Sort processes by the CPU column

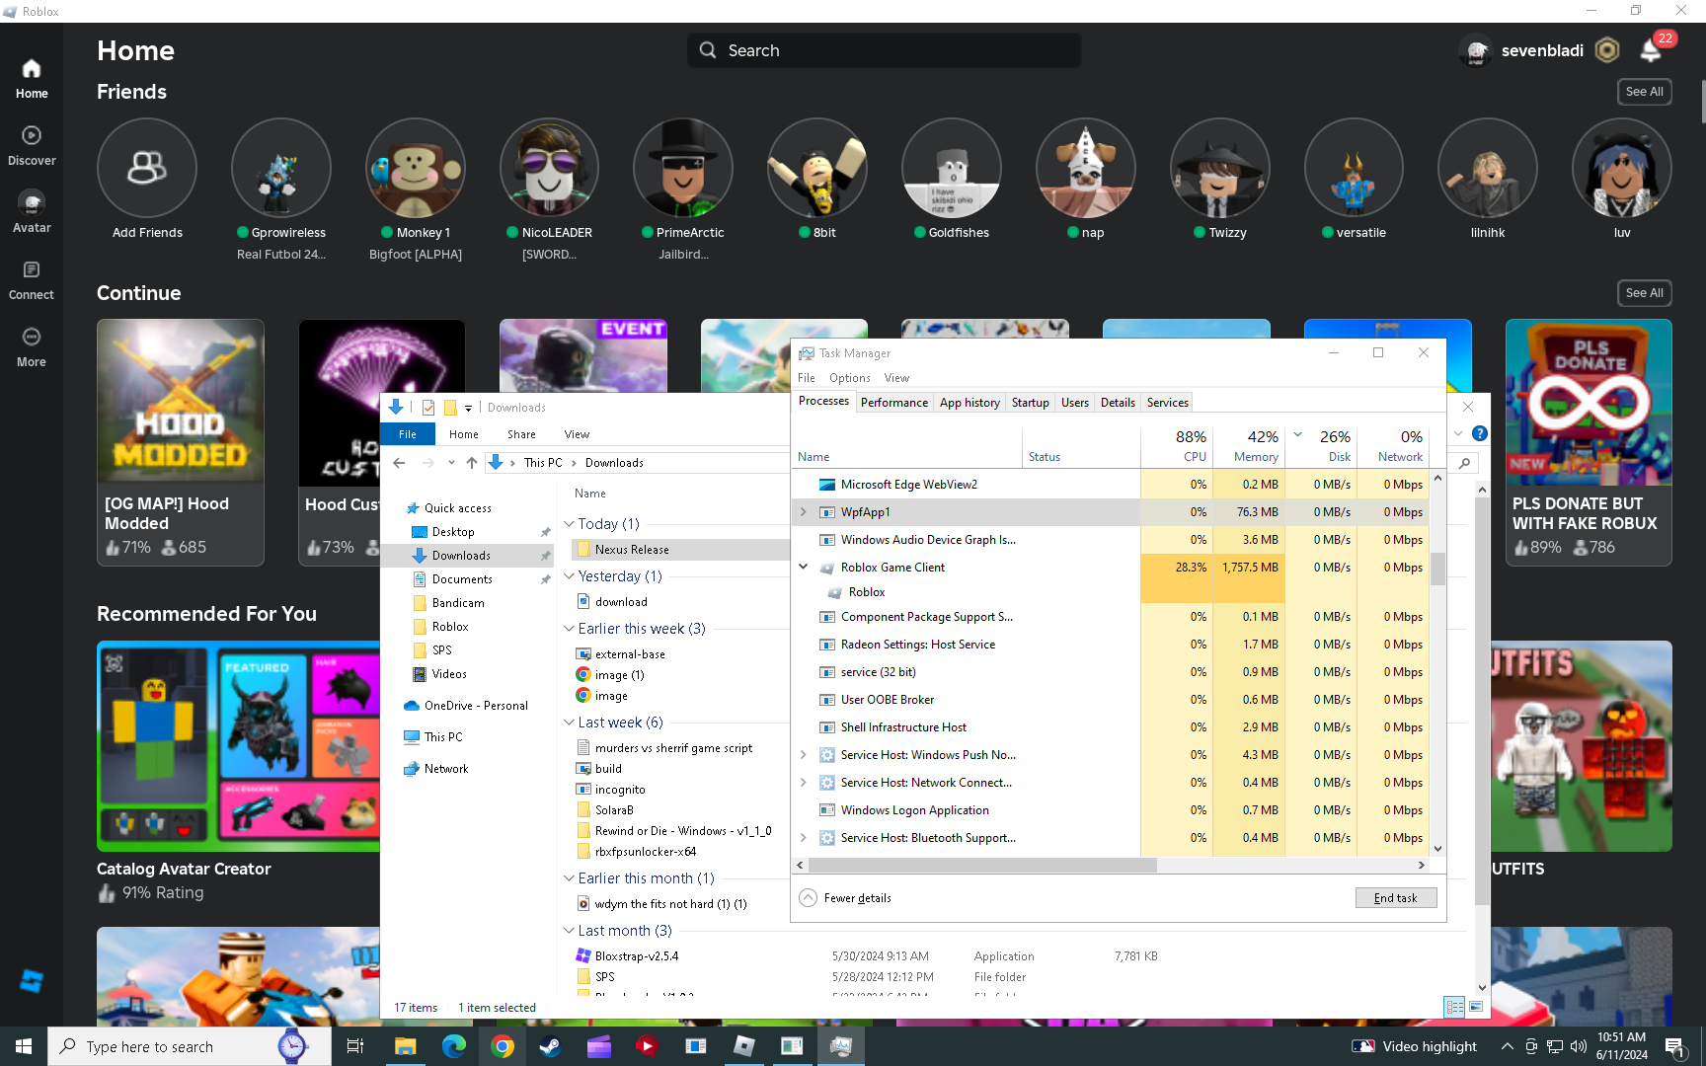click(x=1177, y=446)
